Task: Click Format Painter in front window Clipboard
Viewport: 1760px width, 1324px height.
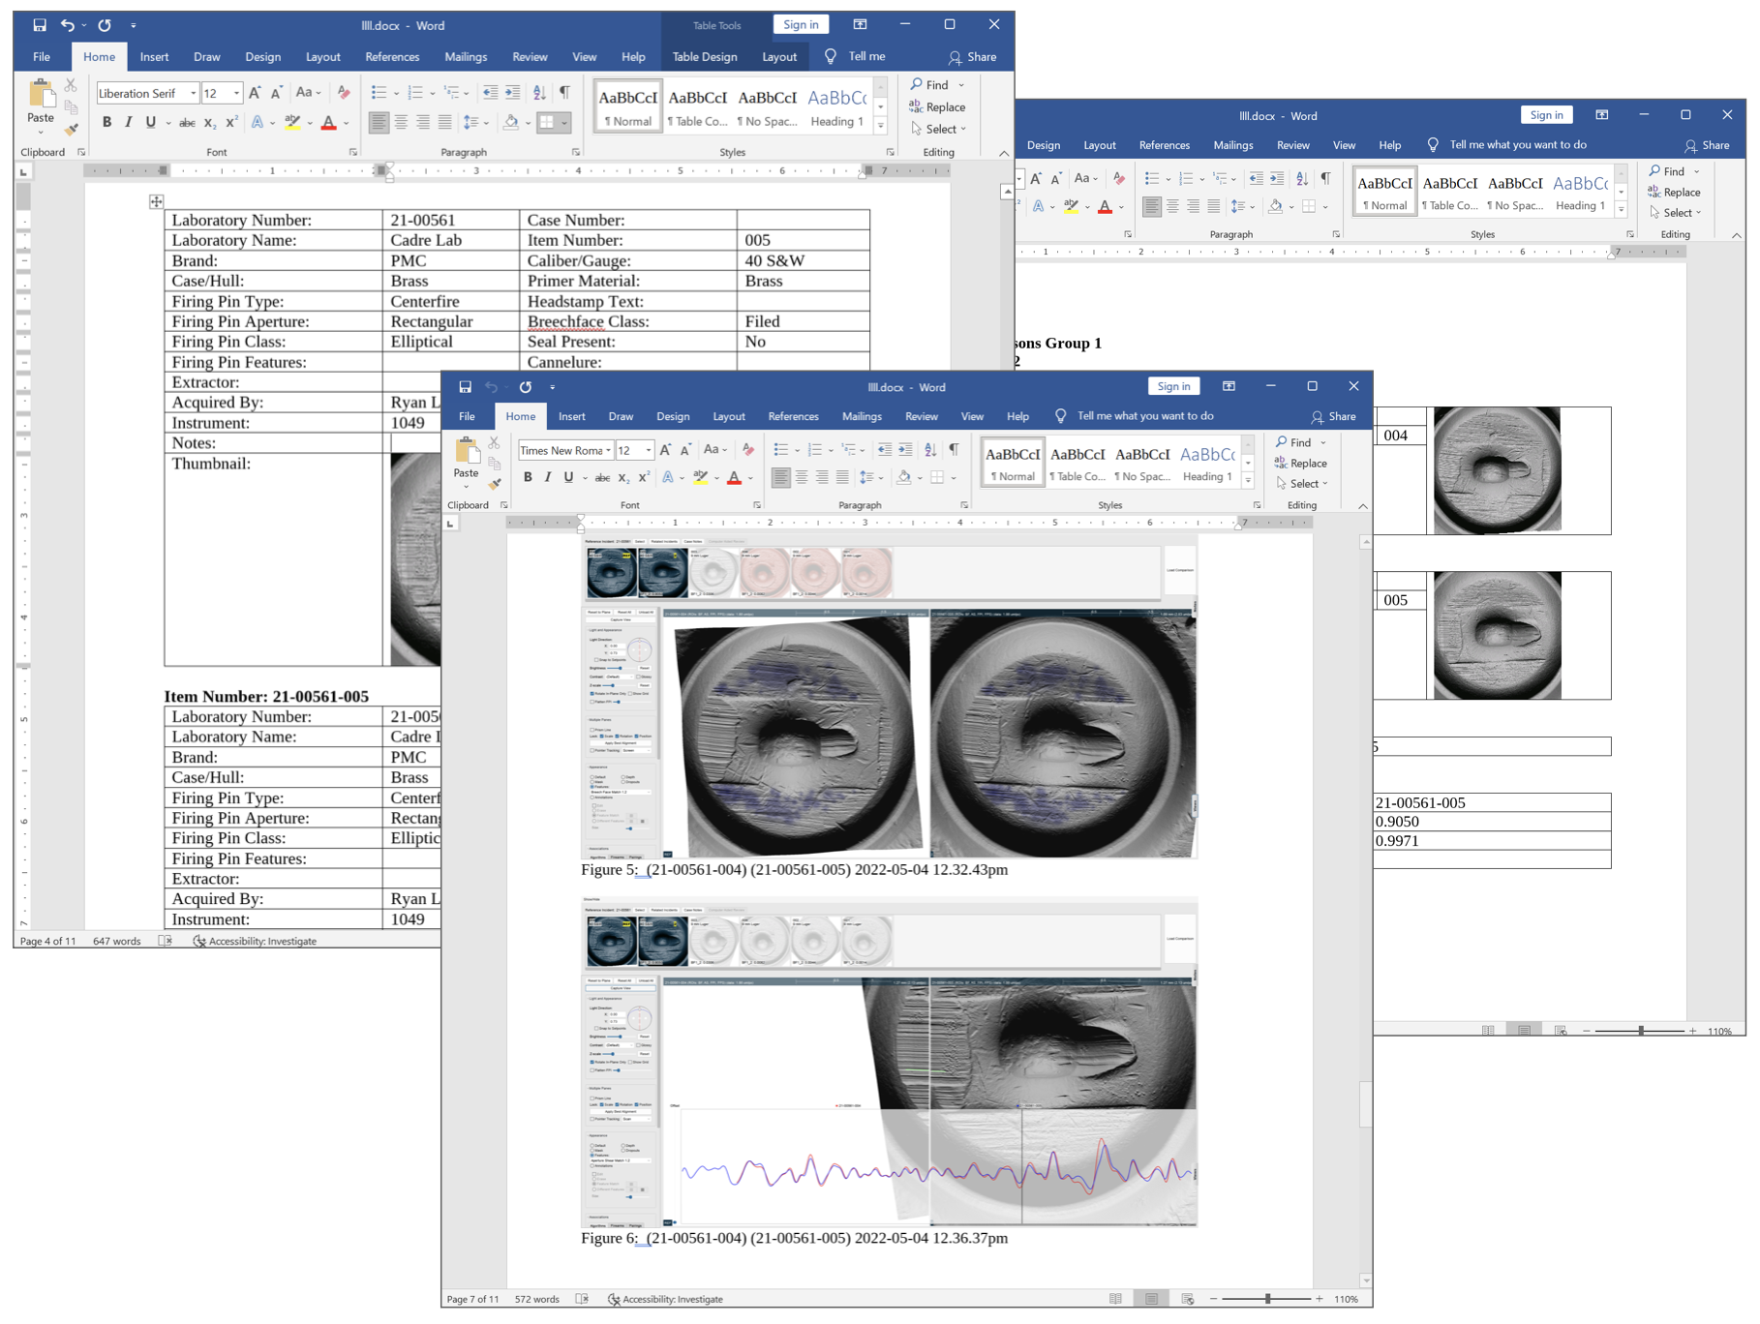Action: [495, 483]
